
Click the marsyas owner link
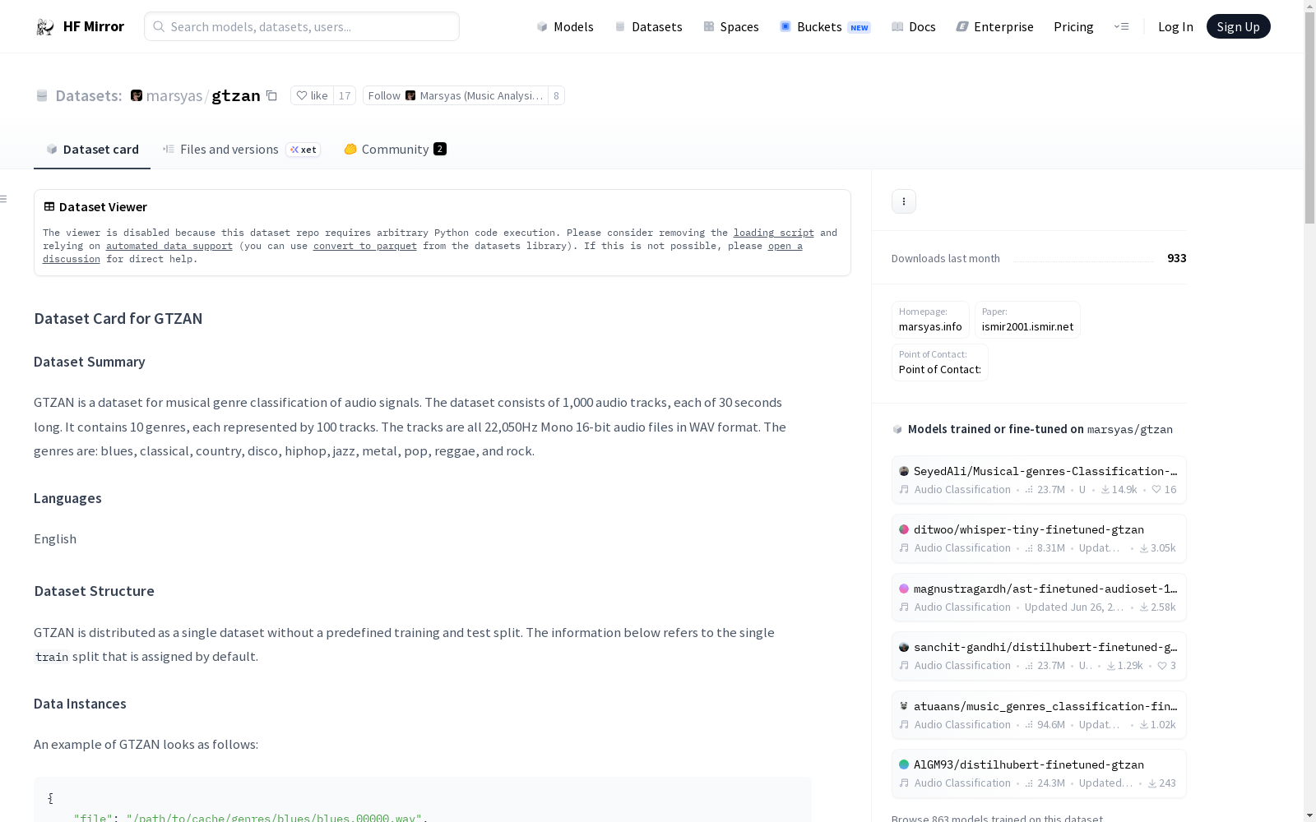(x=174, y=95)
